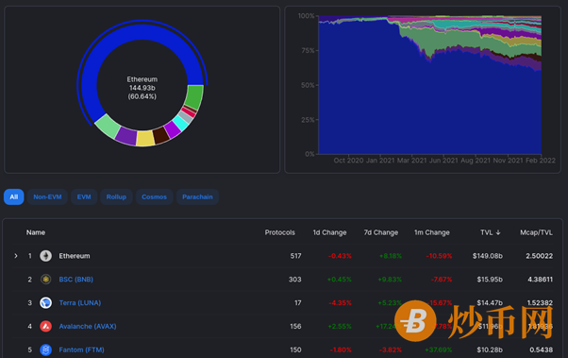568x358 pixels.
Task: Open the Terra (LUNA) chain link
Action: coord(80,303)
